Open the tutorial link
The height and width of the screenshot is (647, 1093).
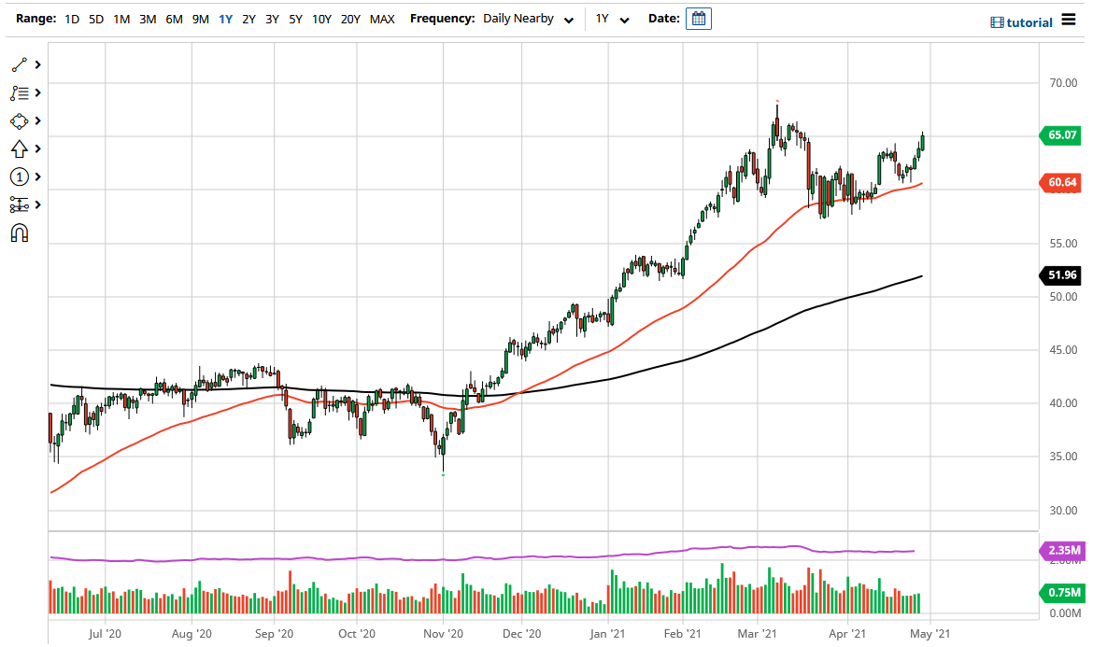(1028, 21)
